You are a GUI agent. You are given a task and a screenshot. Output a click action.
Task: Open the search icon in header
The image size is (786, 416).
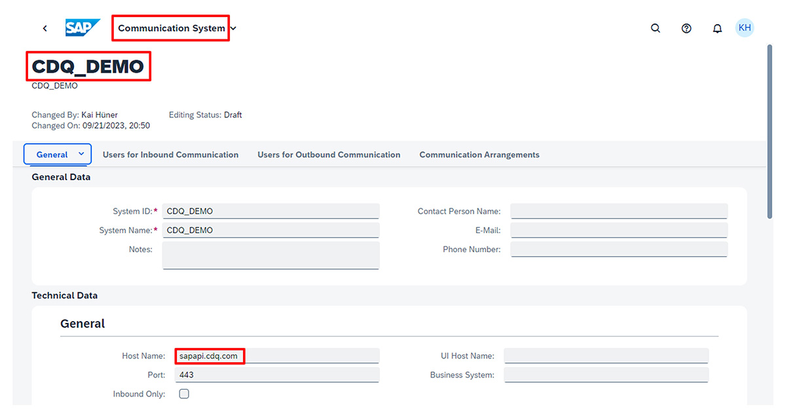pos(656,28)
